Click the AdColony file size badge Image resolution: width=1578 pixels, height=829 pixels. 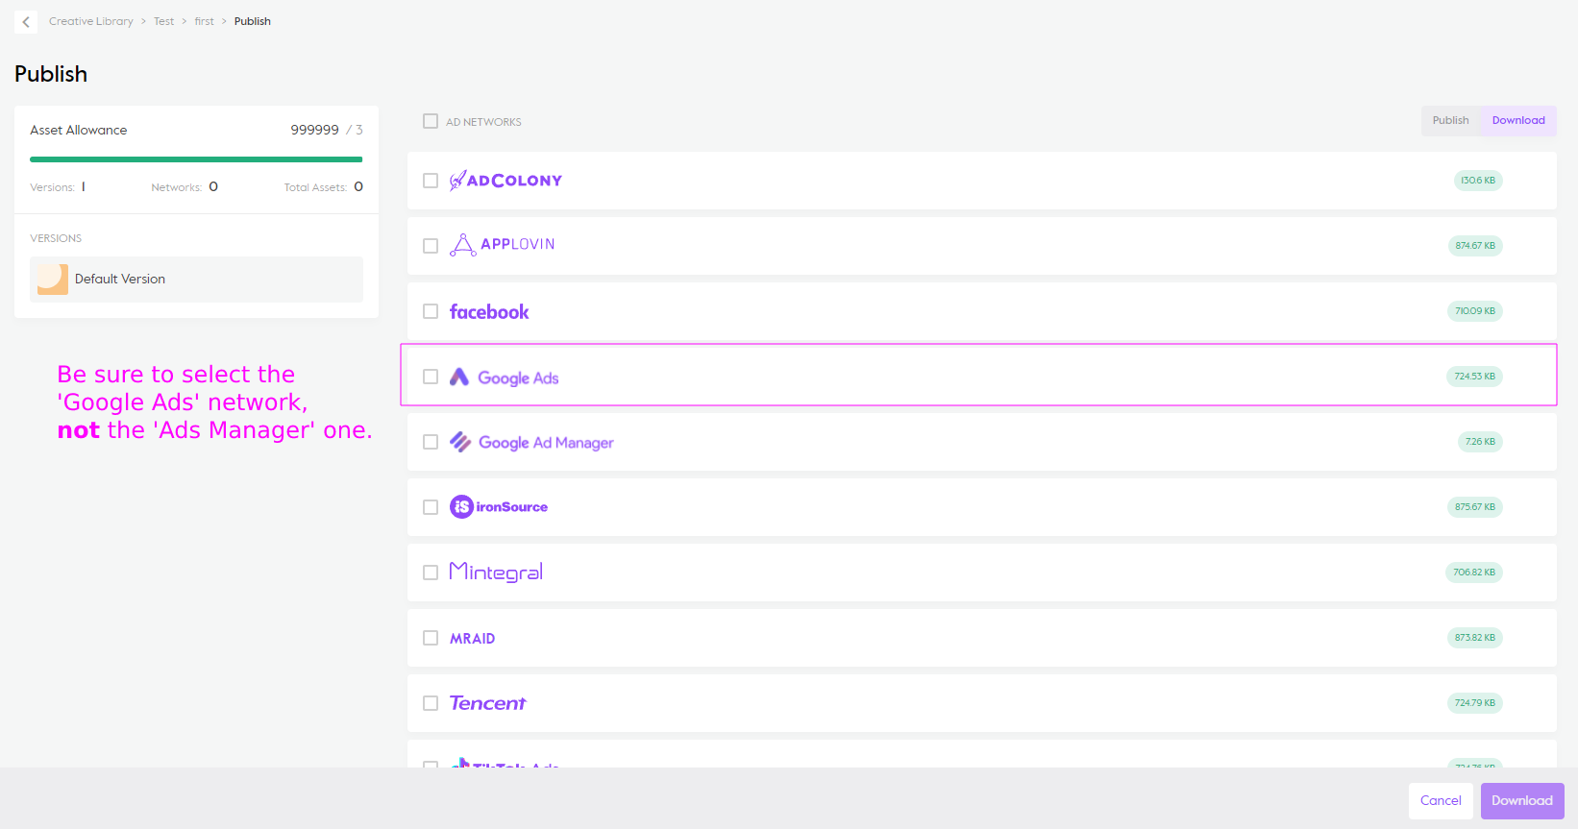point(1478,181)
